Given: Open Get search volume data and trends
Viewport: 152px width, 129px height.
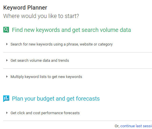Looking at the screenshot, I should point(40,60).
